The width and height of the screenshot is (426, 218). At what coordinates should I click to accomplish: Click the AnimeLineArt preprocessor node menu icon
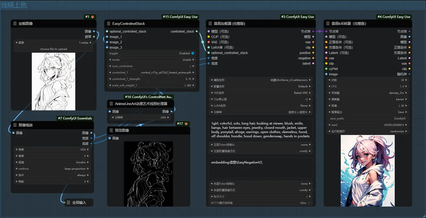click(x=111, y=104)
